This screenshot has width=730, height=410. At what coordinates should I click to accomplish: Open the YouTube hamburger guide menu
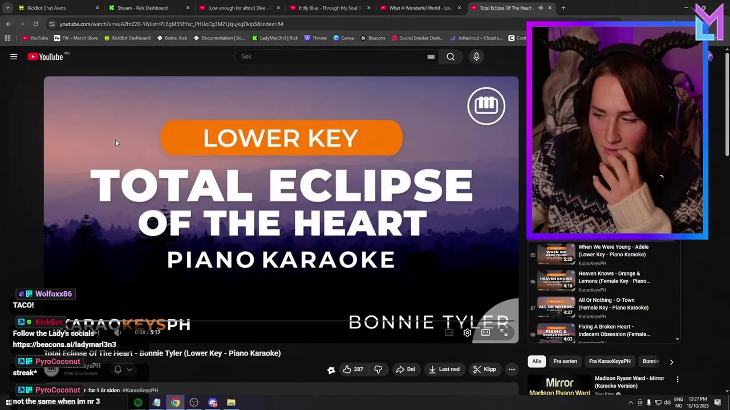tap(14, 56)
